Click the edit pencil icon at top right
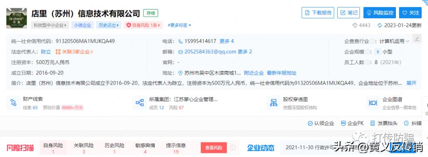The image size is (428, 157). (x=417, y=39)
